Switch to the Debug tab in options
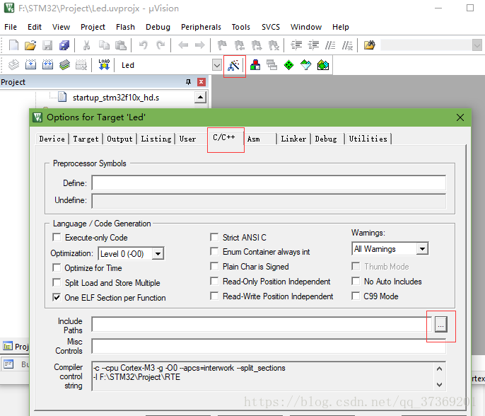 point(326,139)
